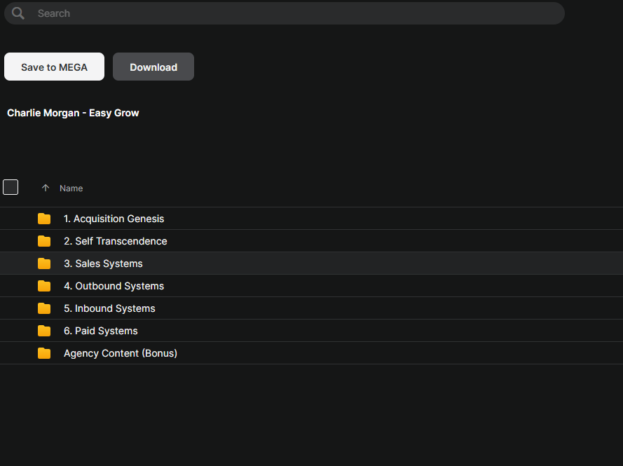Select the 2. Self Transcendence row

[x=115, y=241]
